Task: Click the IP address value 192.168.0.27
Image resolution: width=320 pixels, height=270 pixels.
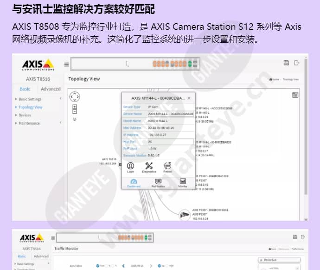Action: pos(157,135)
